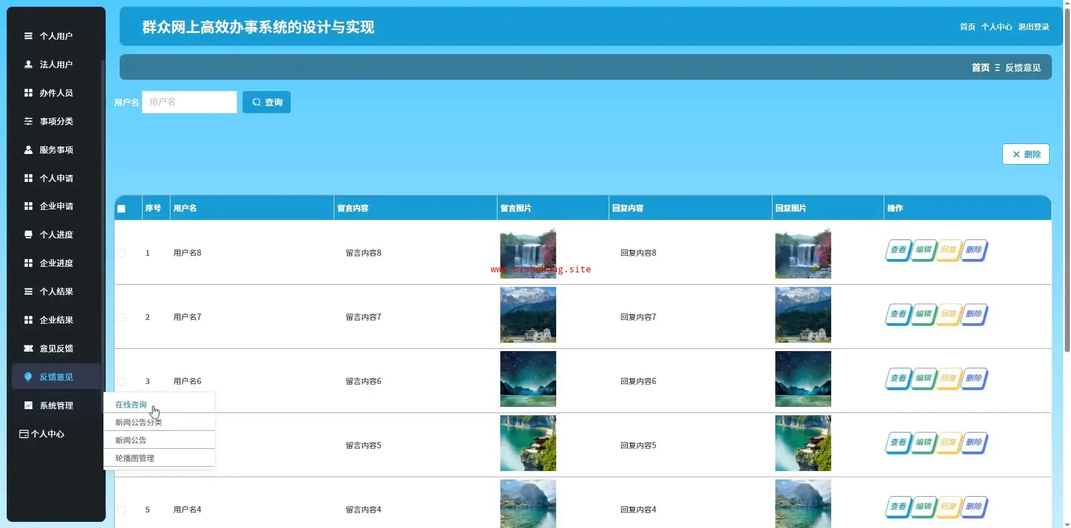
Task: Expand the 个人中心 sidebar menu
Action: point(48,434)
